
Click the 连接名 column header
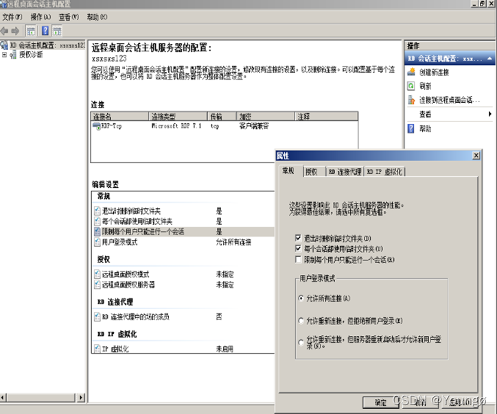coord(119,117)
